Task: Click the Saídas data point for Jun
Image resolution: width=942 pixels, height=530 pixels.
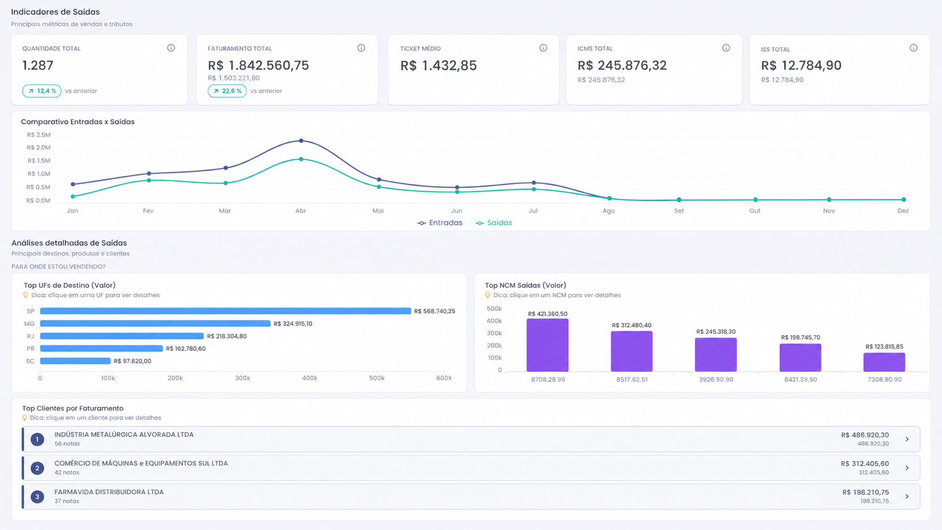Action: [457, 192]
